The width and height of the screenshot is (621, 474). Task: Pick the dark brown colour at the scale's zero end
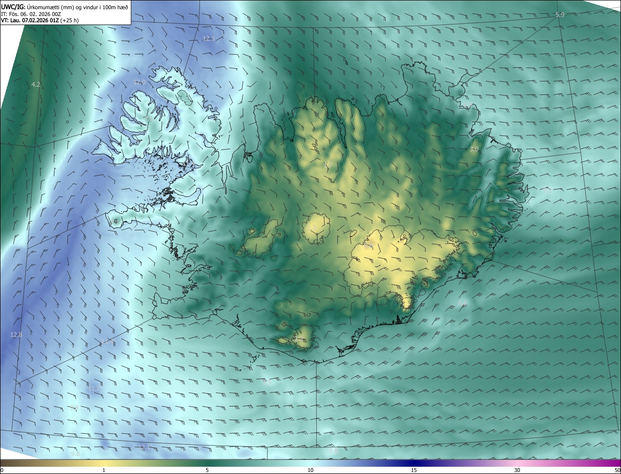pos(3,463)
